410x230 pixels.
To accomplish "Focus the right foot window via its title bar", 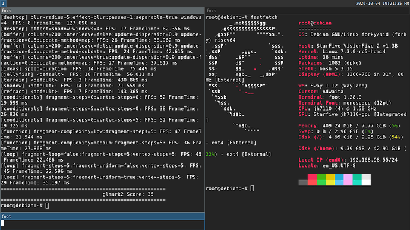I will pyautogui.click(x=307, y=11).
